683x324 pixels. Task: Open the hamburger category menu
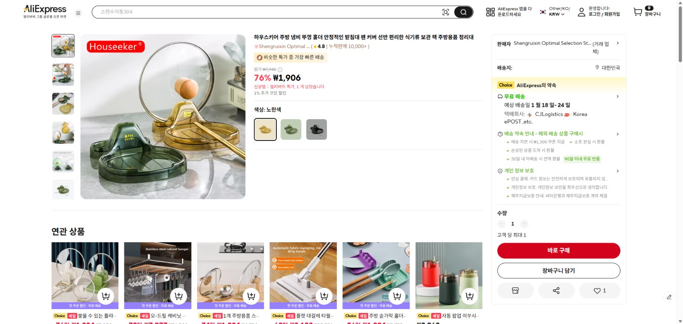click(x=78, y=13)
